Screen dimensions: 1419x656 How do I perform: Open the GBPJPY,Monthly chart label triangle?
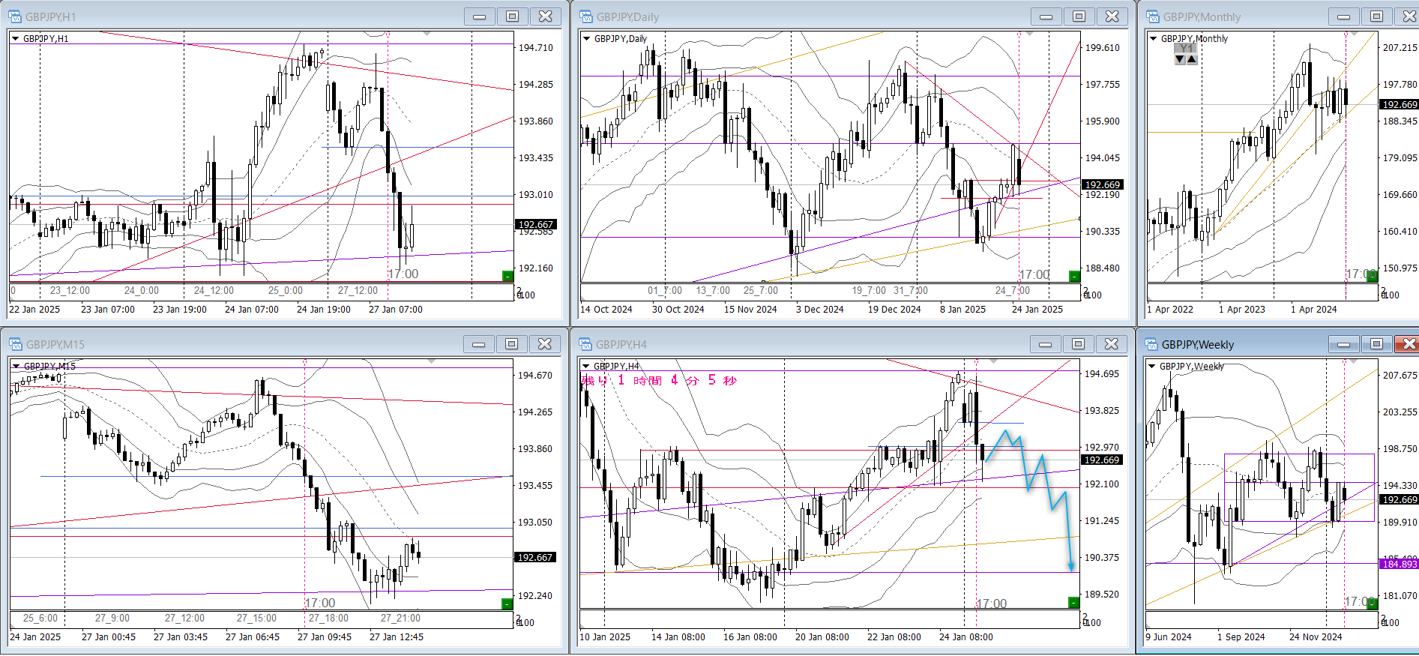pyautogui.click(x=1153, y=39)
